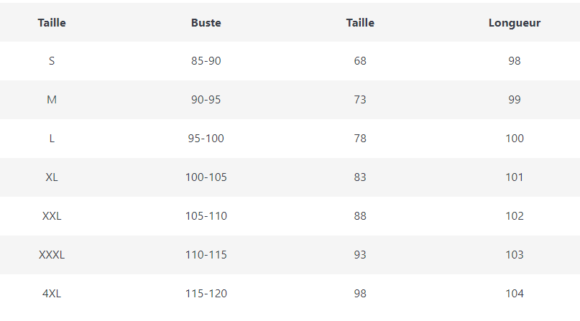Screen dimensions: 580x321
Task: Click the first Taille header on the left
Action: 52,23
